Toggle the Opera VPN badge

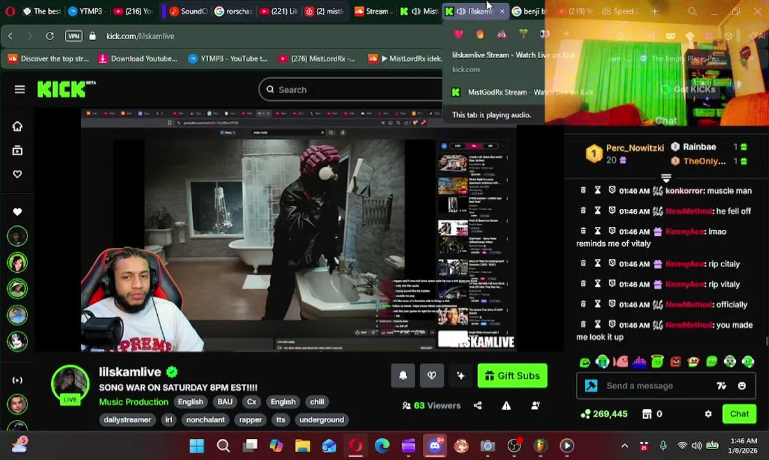(73, 36)
